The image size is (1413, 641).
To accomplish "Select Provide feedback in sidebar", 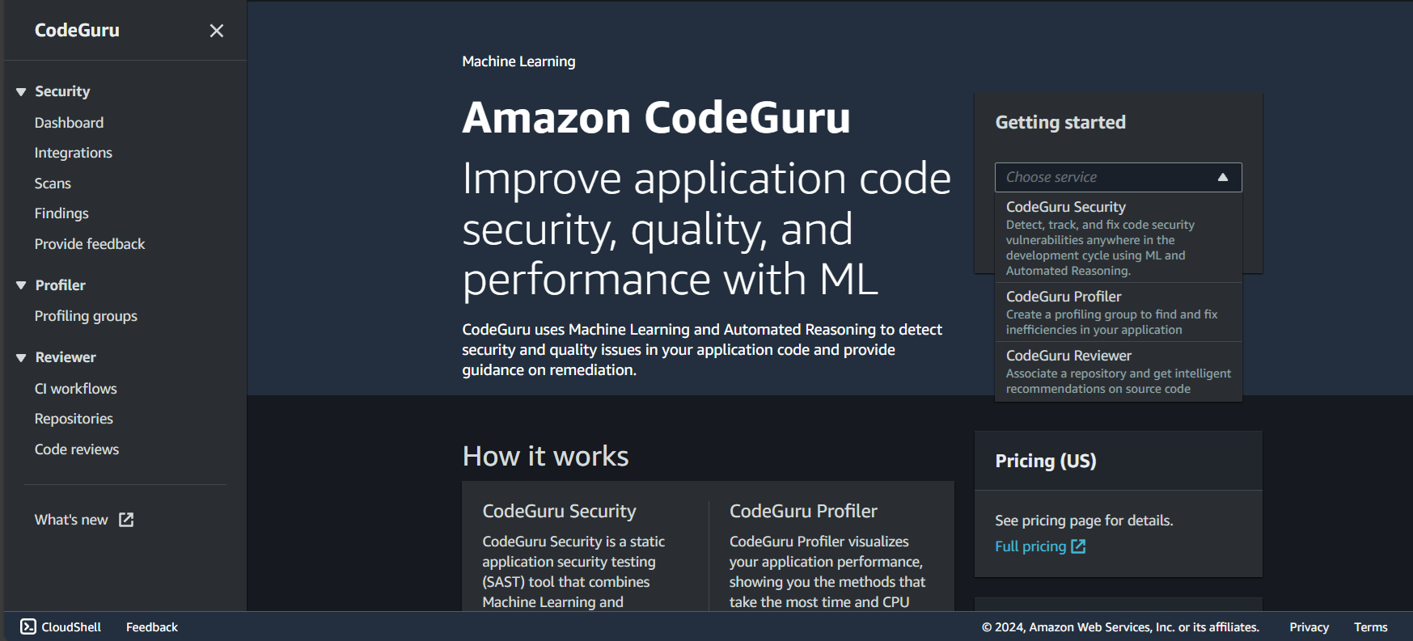I will point(90,244).
